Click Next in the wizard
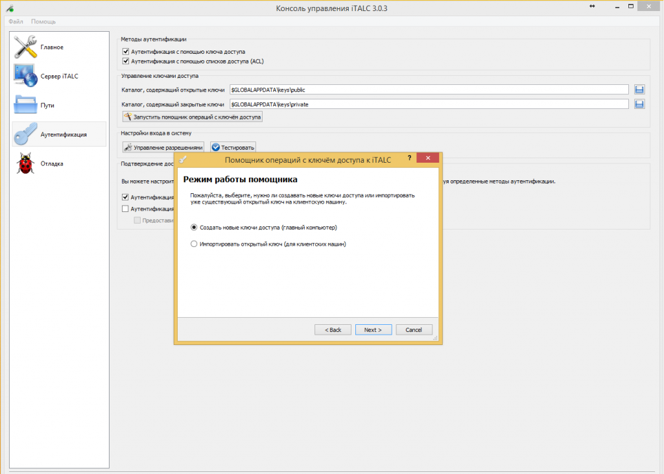The height and width of the screenshot is (474, 664). point(373,329)
